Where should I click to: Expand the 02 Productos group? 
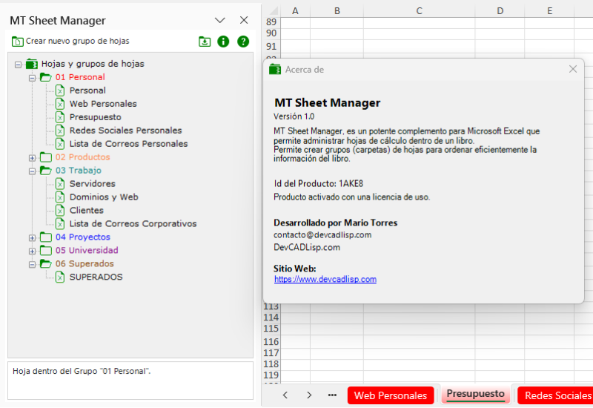[32, 158]
